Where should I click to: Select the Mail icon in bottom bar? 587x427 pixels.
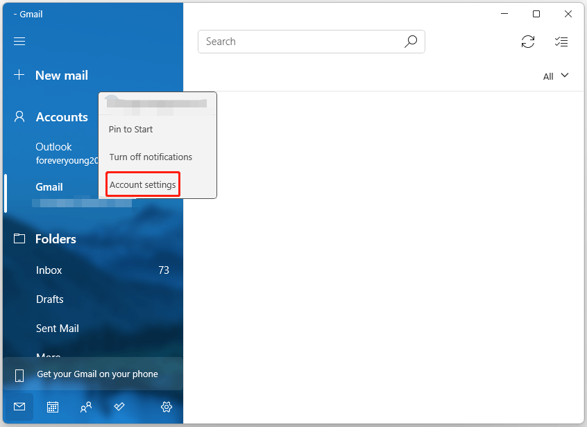click(x=19, y=407)
